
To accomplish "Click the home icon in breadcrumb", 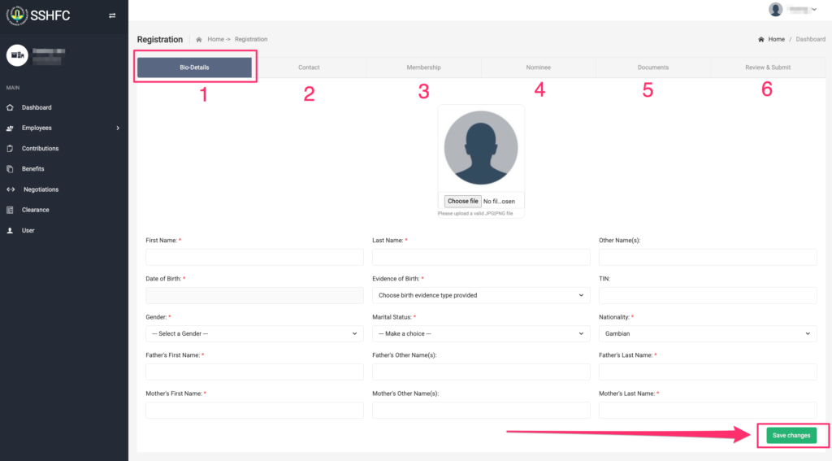I will point(199,39).
